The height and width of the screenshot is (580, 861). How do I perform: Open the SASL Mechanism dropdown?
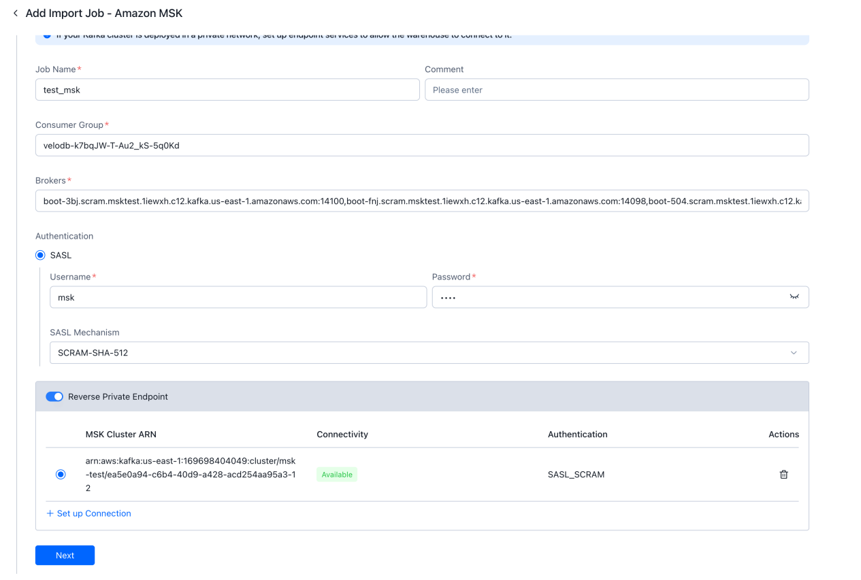429,353
